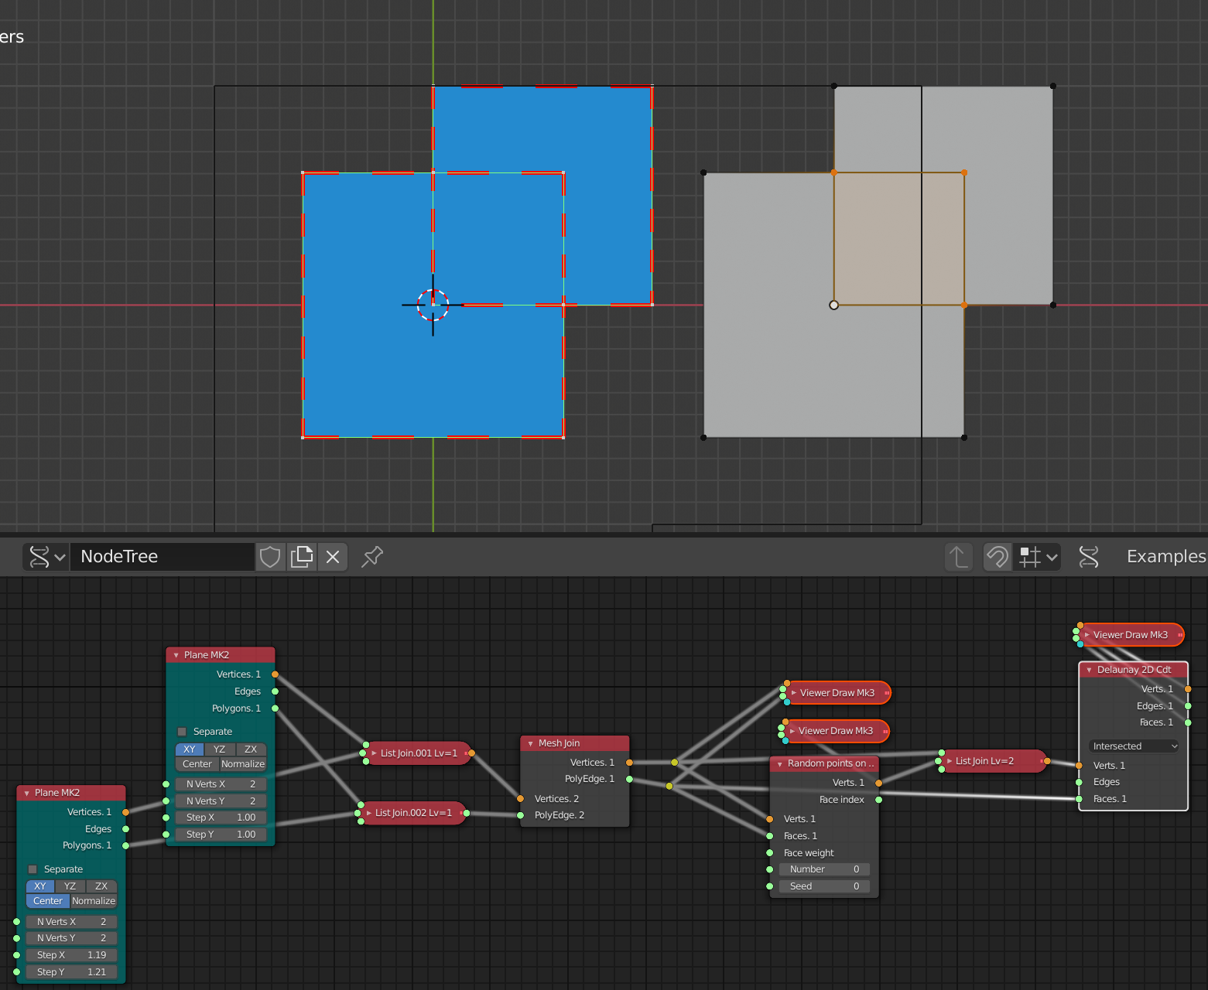The height and width of the screenshot is (990, 1208).
Task: Open the node tree type selector icon
Action: tap(46, 557)
